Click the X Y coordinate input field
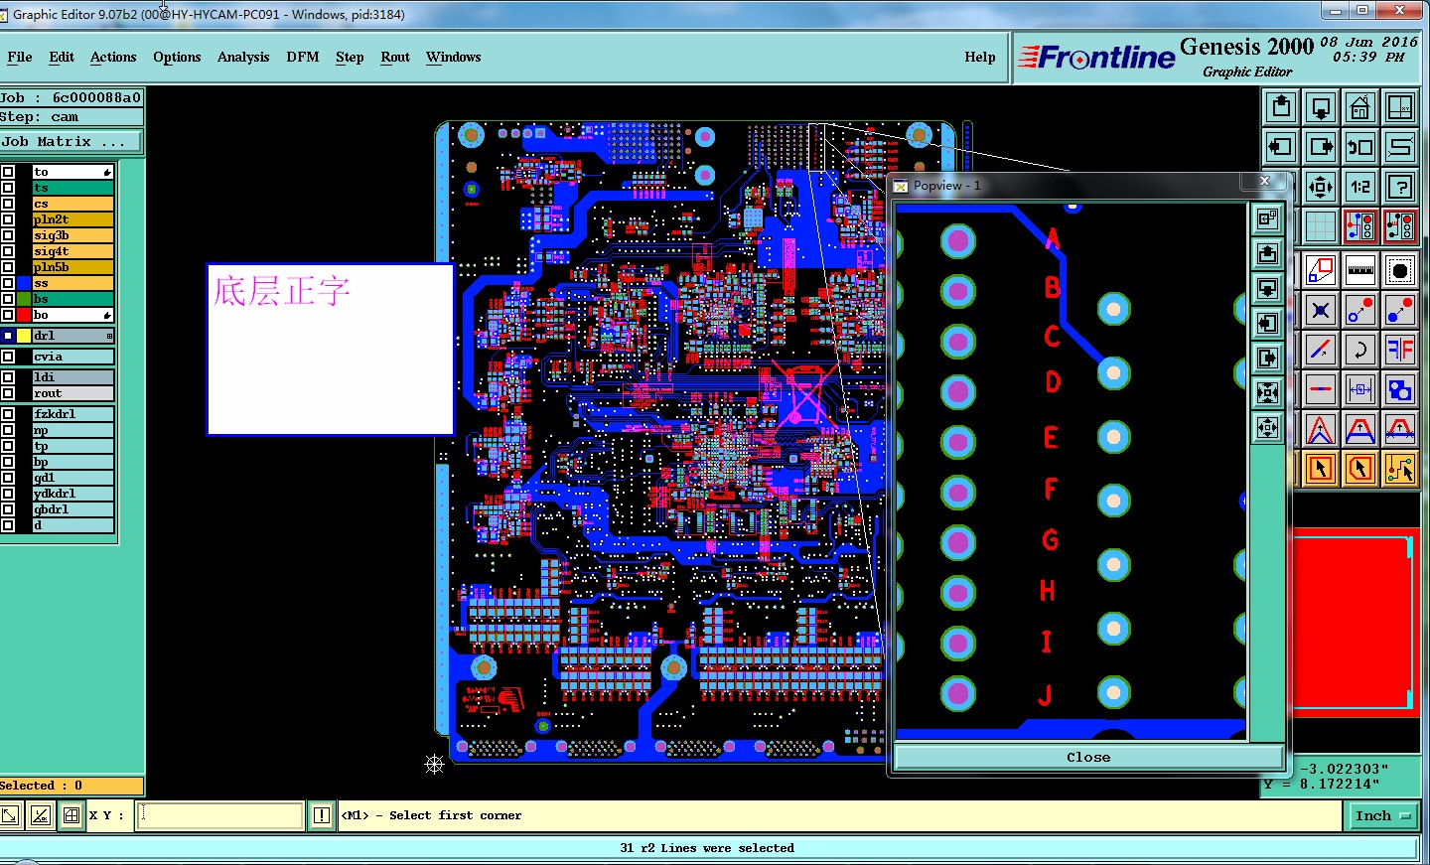 (x=219, y=815)
